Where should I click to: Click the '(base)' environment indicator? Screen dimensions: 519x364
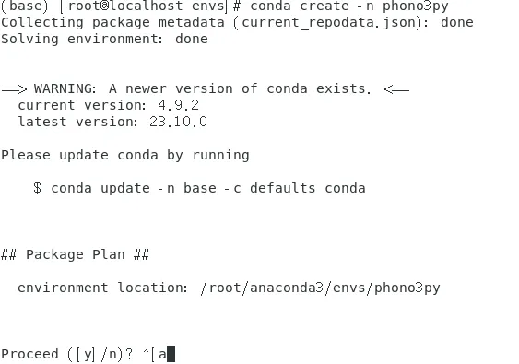(x=25, y=6)
